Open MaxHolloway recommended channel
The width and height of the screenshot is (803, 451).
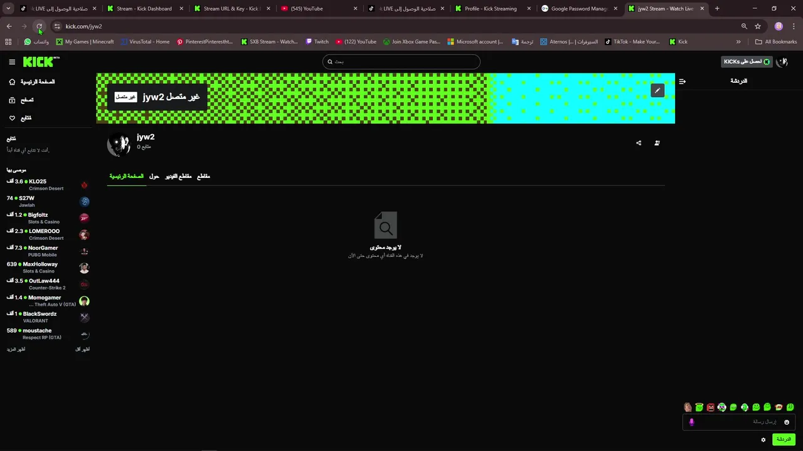(x=48, y=267)
